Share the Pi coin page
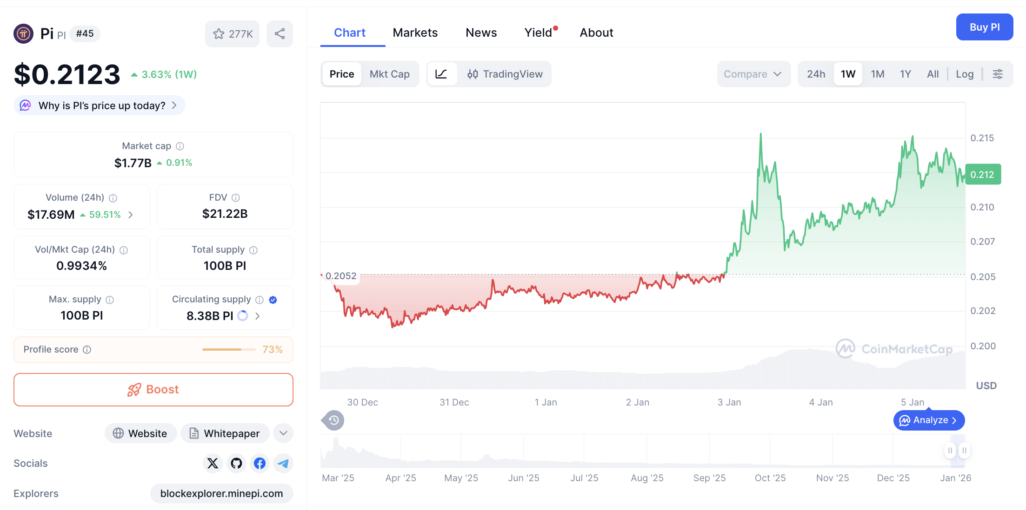 (280, 33)
